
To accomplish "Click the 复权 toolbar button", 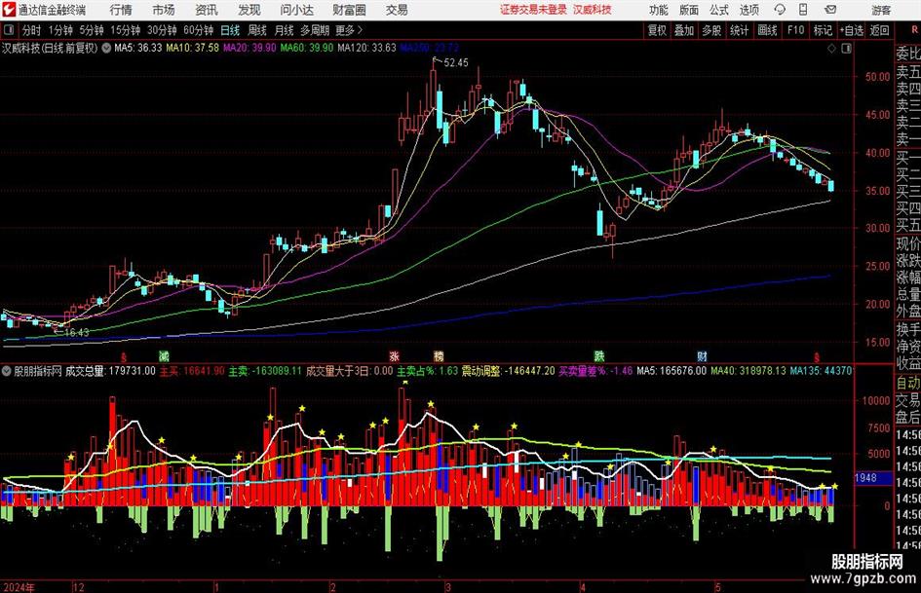I will click(x=657, y=30).
